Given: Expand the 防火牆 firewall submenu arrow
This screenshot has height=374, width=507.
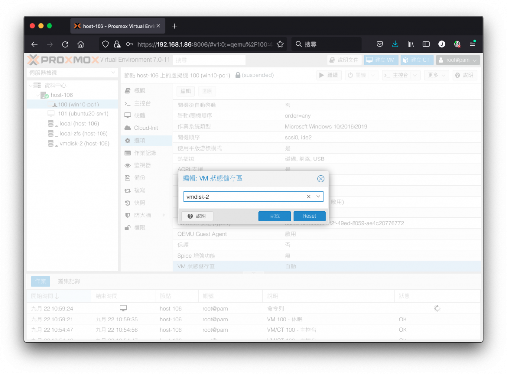Looking at the screenshot, I should coord(164,215).
